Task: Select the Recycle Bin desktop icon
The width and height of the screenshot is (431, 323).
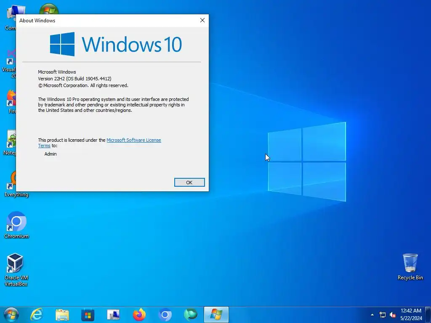Action: click(410, 267)
